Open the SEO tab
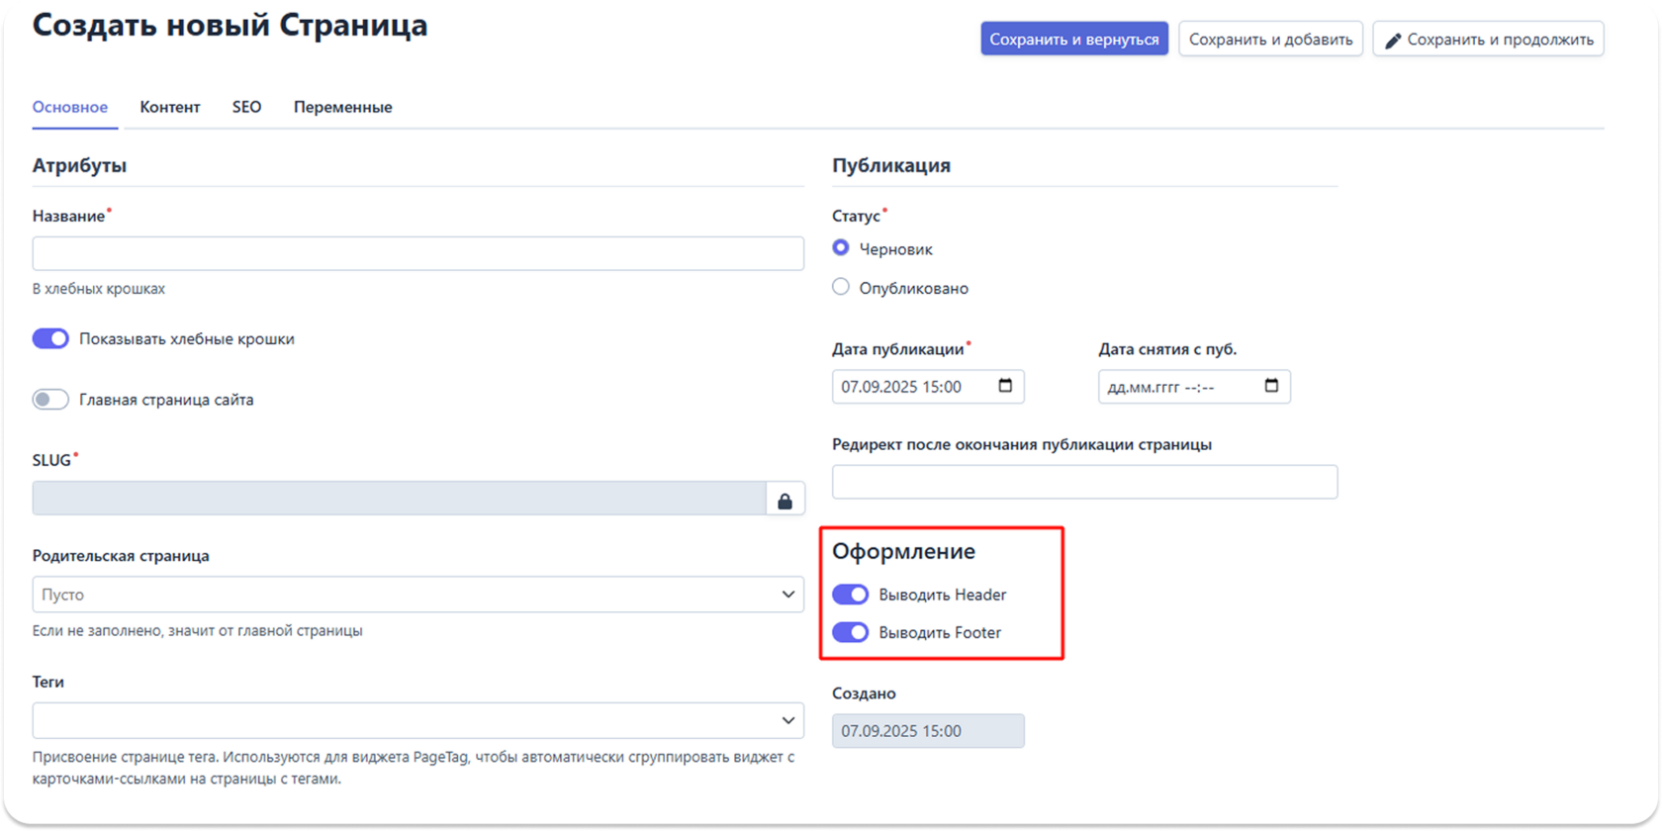This screenshot has height=831, width=1662. [x=247, y=107]
